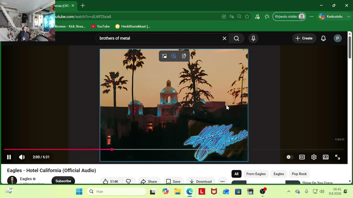Search with voice using the microphone
This screenshot has height=198, width=353.
click(253, 38)
